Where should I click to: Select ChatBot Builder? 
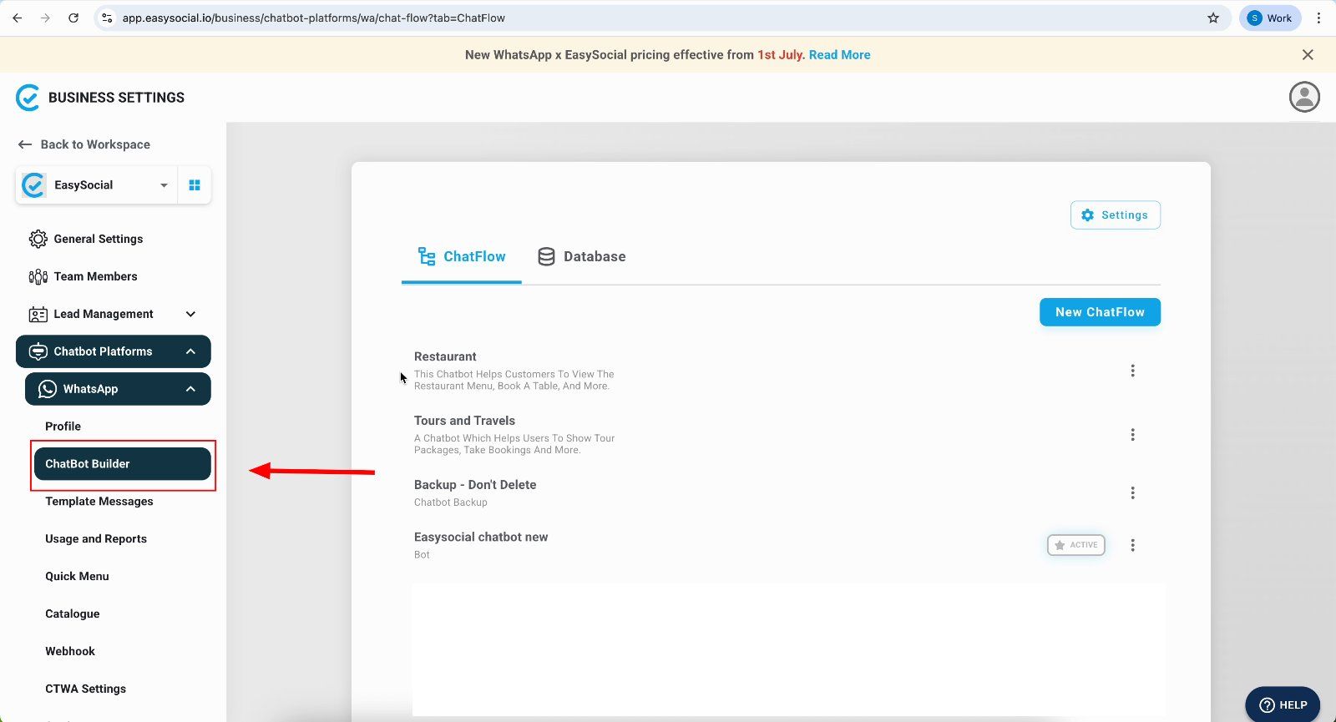tap(122, 464)
